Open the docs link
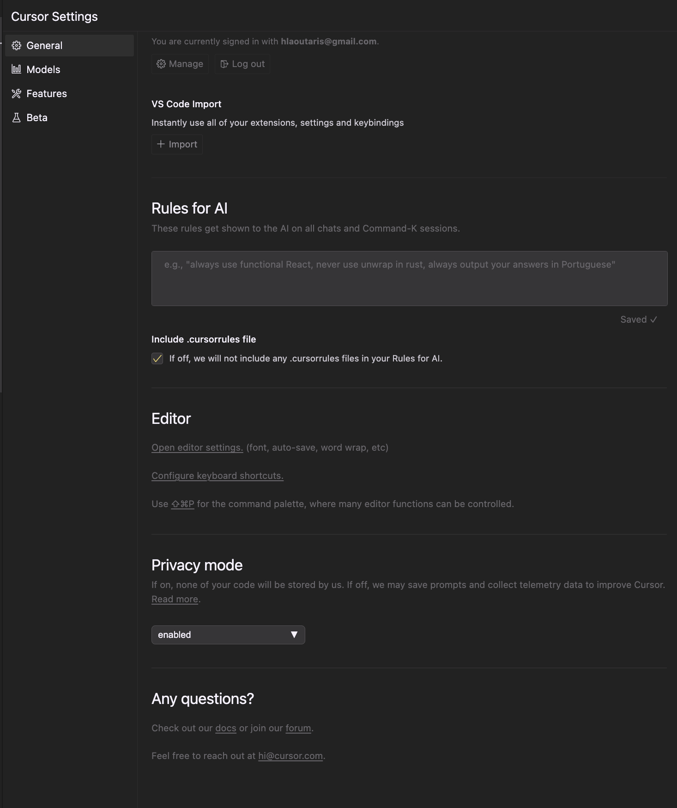Viewport: 677px width, 808px height. (226, 728)
